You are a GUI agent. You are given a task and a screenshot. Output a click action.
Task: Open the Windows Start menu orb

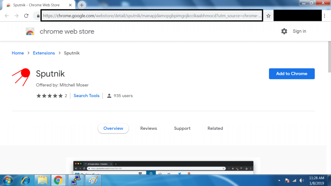(8, 180)
